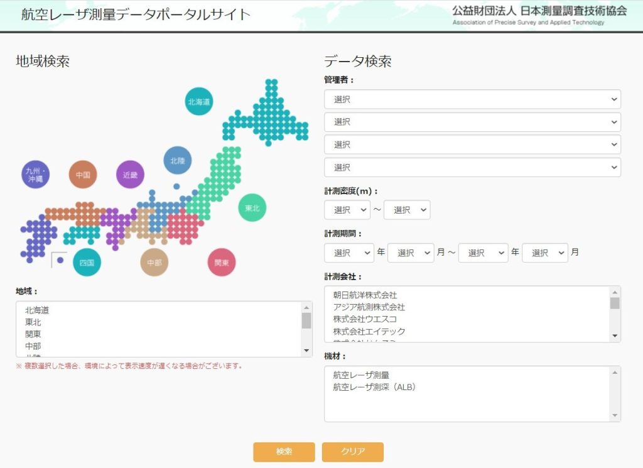Choose the 近畿 region circle
Image resolution: width=643 pixels, height=468 pixels.
click(130, 175)
